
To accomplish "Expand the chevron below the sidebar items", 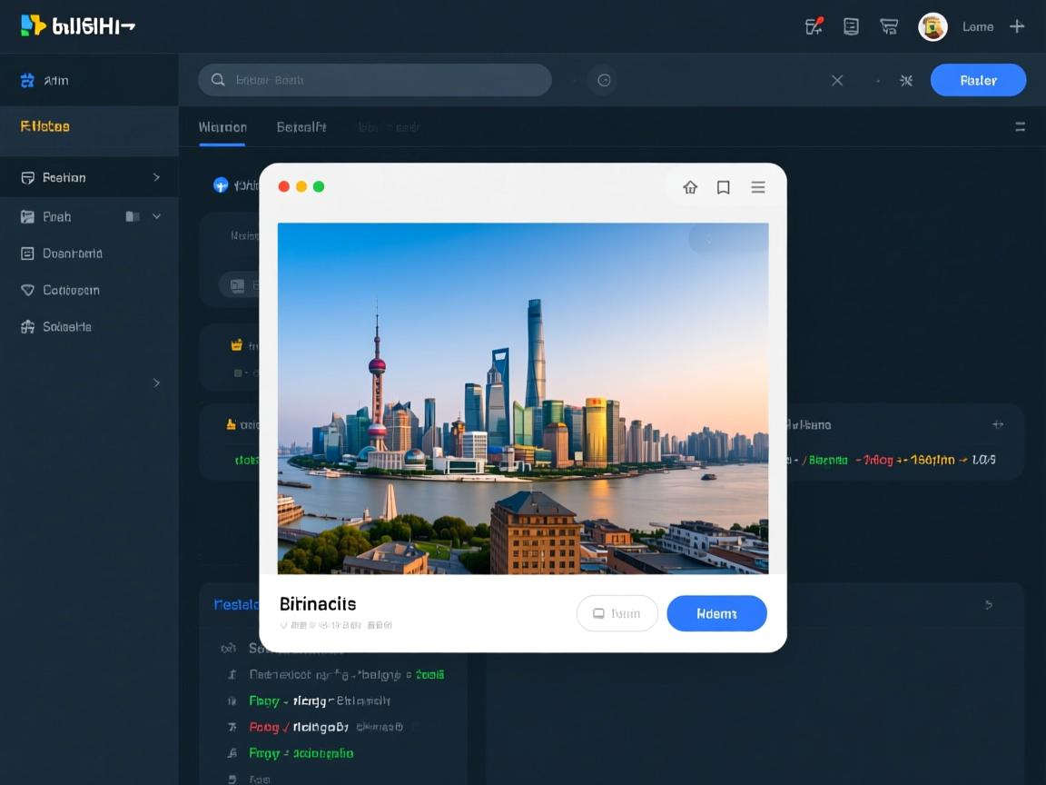I will [156, 383].
